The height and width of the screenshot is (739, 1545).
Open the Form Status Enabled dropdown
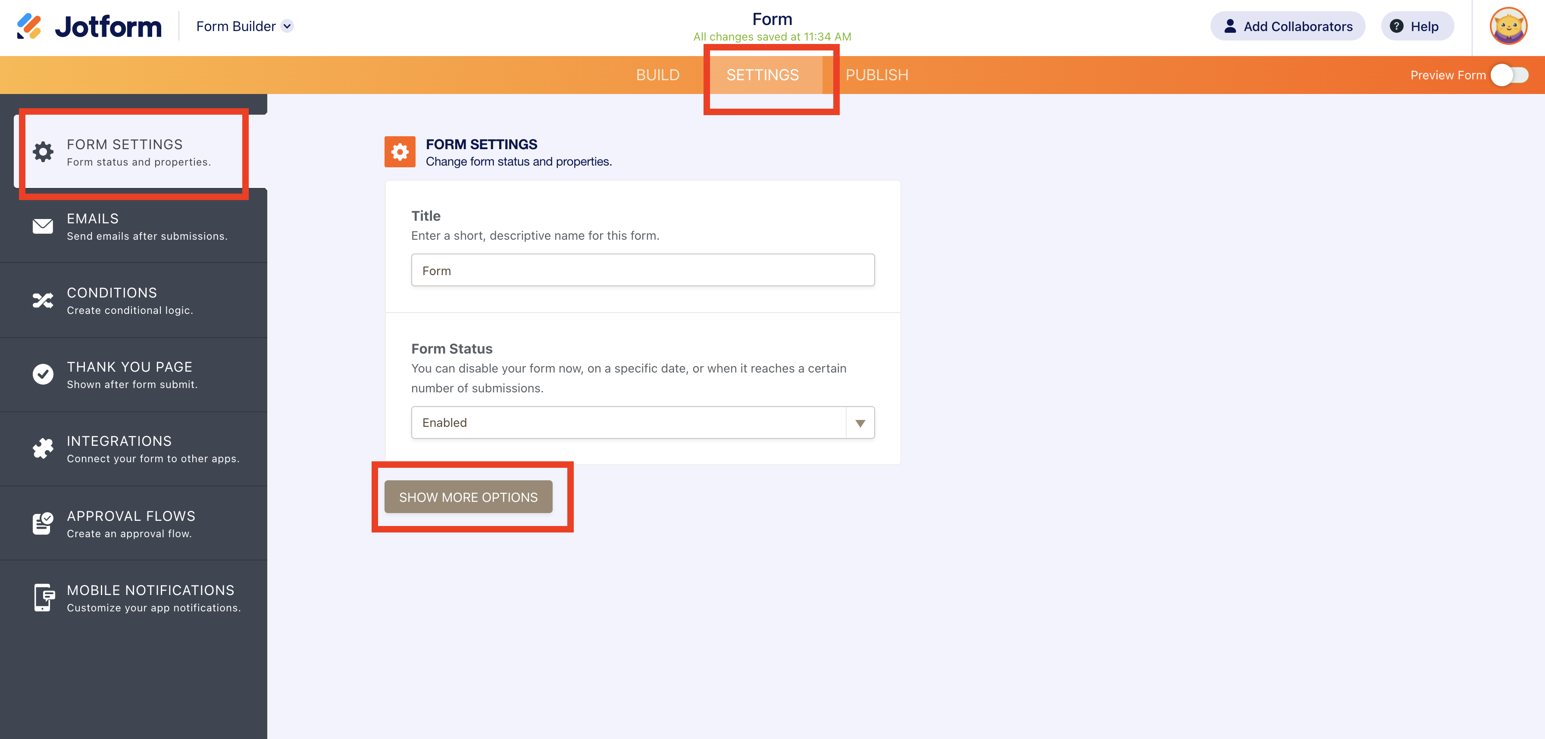(x=629, y=422)
